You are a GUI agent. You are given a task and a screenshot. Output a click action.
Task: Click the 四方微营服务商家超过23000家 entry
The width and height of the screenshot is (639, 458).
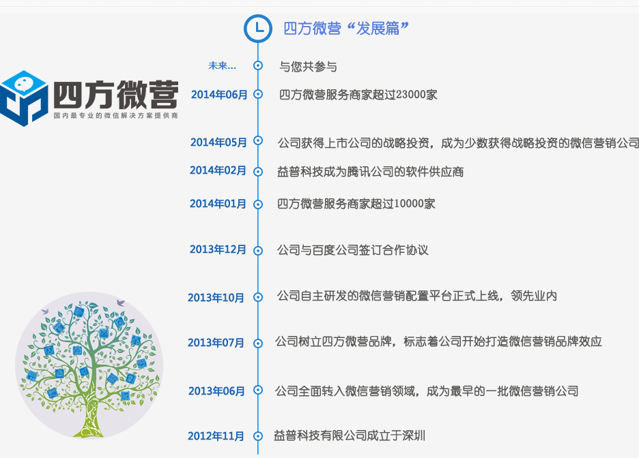pos(358,95)
